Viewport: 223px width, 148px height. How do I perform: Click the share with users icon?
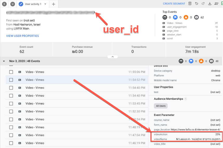(216, 4)
